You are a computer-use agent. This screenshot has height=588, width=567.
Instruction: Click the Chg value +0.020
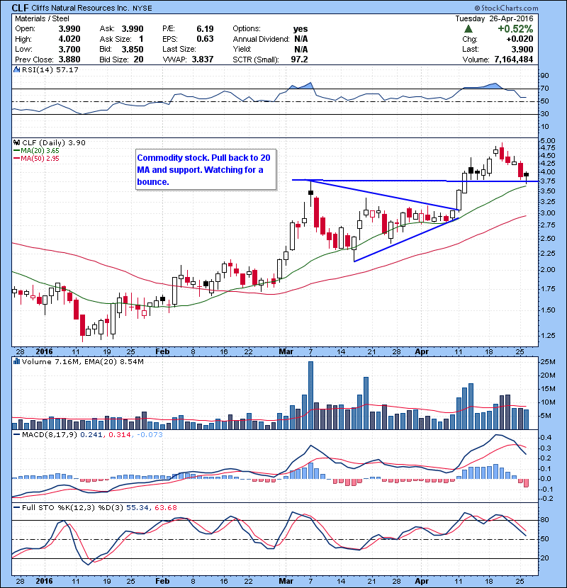[520, 39]
